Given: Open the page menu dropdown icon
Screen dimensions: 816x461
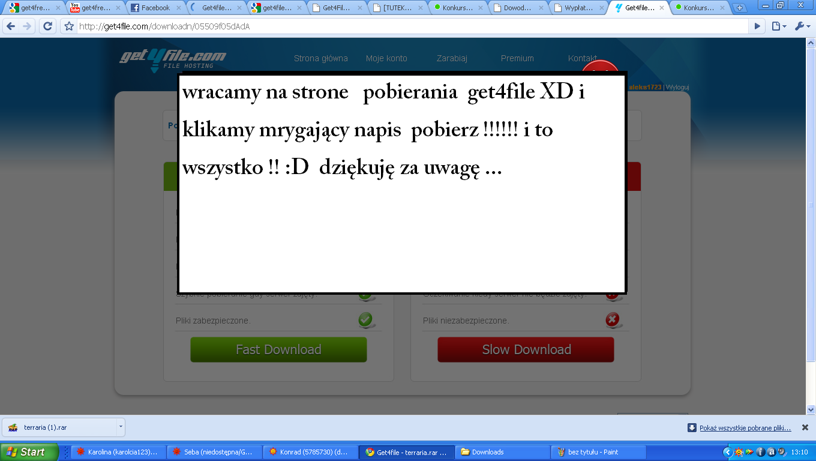Looking at the screenshot, I should coord(779,26).
